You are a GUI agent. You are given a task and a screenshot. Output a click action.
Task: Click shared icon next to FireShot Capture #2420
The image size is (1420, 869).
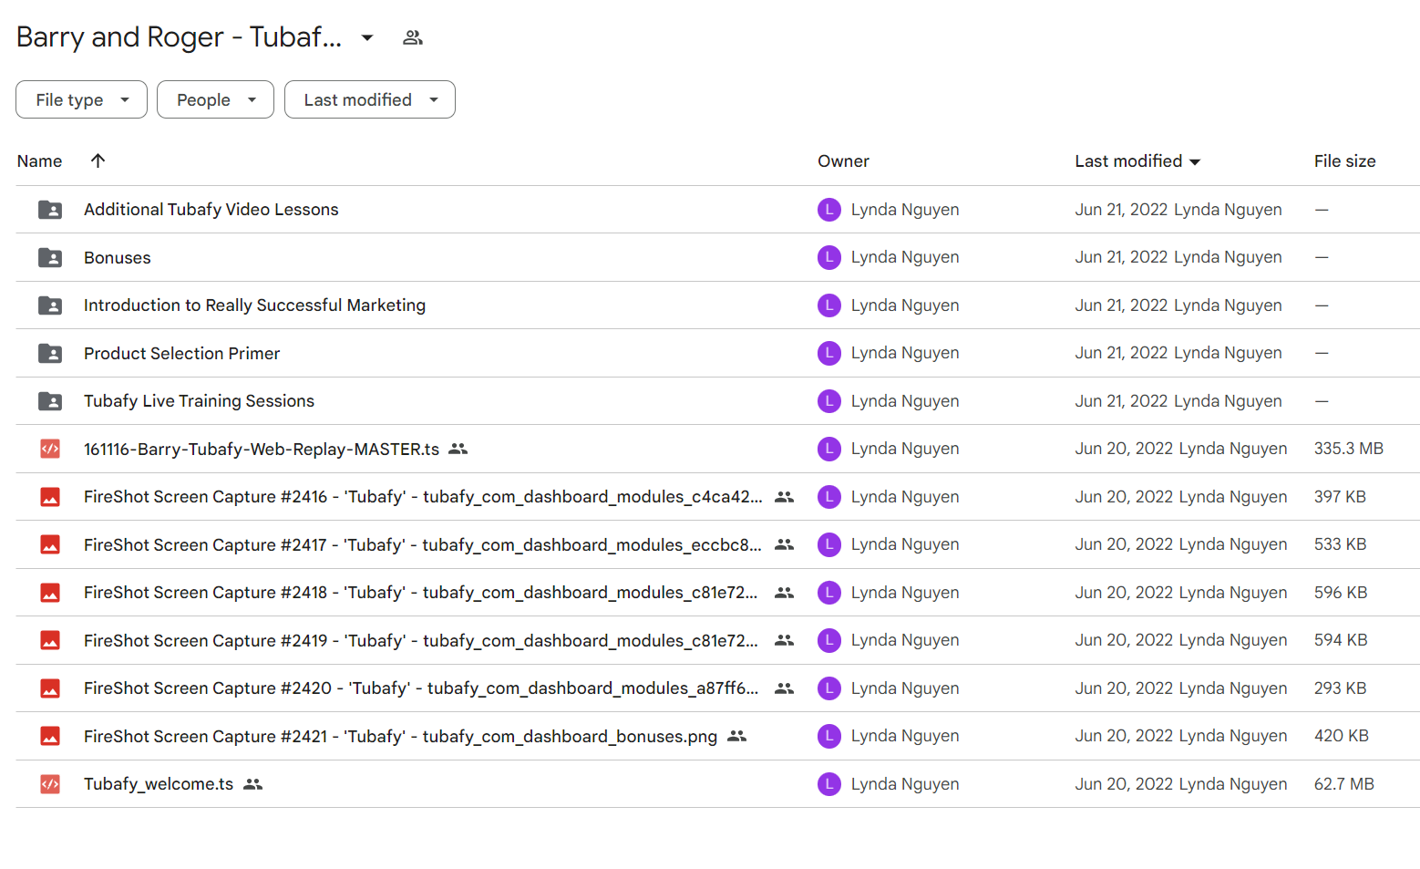point(784,688)
